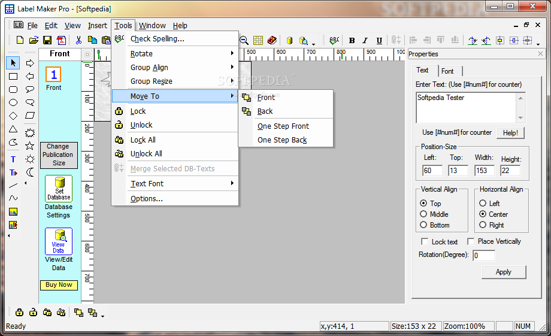Screen dimensions: 551x336
Task: Click the bottom bar bring-to-front icon
Action: 78,313
